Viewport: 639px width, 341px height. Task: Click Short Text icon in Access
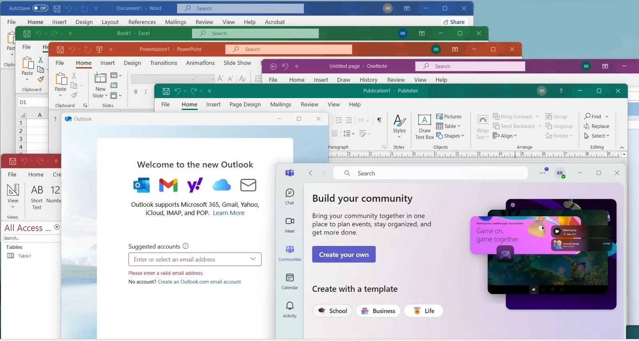[37, 197]
